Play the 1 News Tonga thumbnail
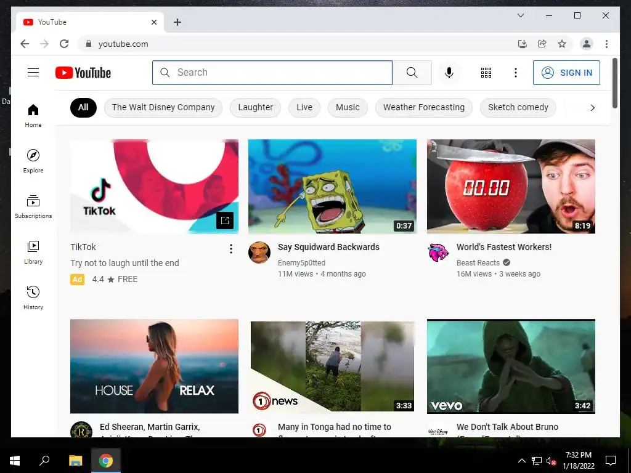The height and width of the screenshot is (473, 631). pyautogui.click(x=332, y=366)
